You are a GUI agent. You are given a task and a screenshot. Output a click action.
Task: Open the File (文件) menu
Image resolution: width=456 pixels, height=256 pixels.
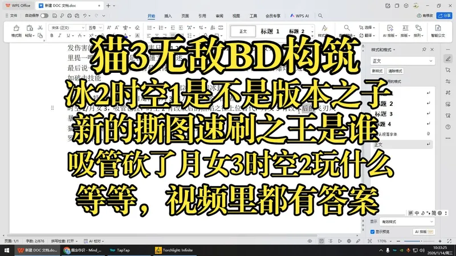pyautogui.click(x=11, y=16)
